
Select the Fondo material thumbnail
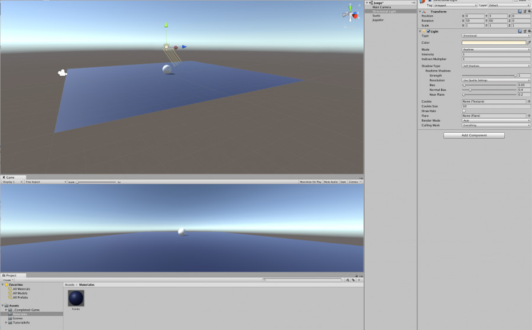click(x=76, y=298)
